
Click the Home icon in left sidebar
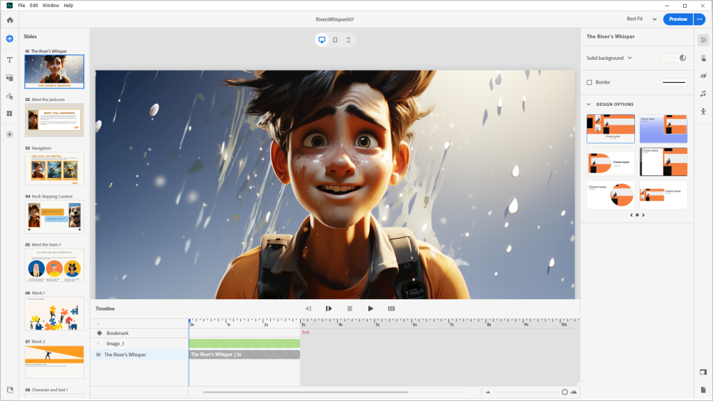tap(10, 19)
